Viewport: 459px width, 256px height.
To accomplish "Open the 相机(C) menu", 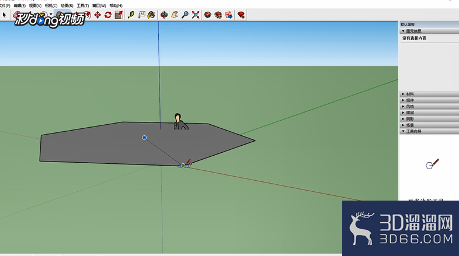I will 51,6.
